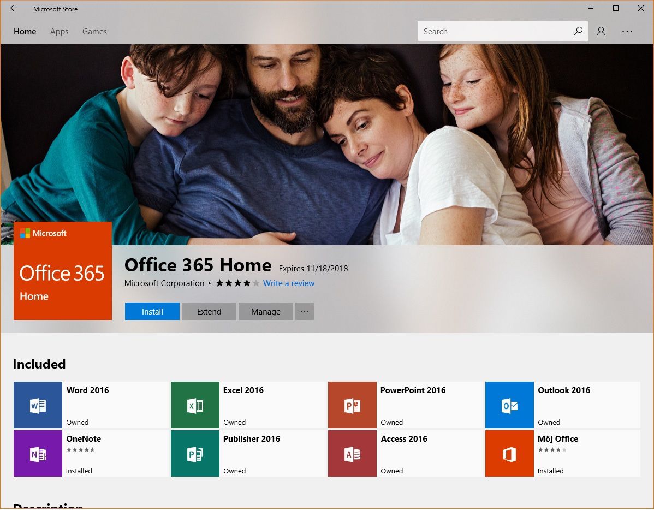The image size is (654, 510).
Task: Open the Excel 2016 tile icon
Action: [195, 405]
